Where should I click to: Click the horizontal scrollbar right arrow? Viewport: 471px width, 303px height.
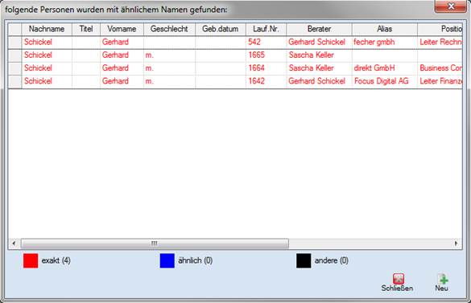[x=457, y=244]
